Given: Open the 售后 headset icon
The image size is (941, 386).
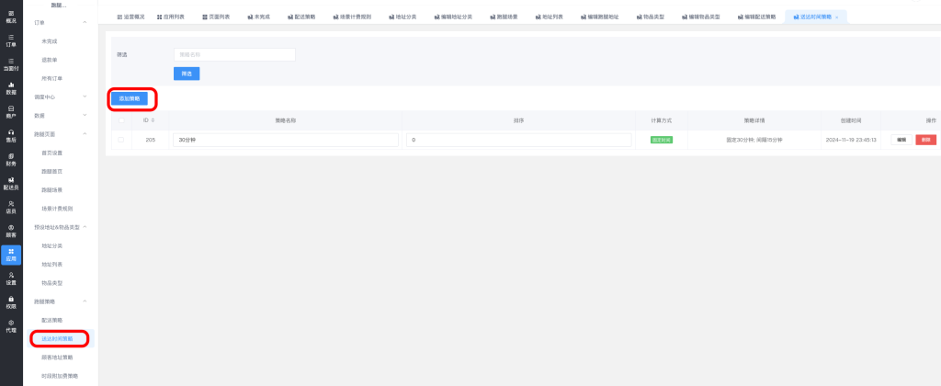Looking at the screenshot, I should [x=11, y=136].
